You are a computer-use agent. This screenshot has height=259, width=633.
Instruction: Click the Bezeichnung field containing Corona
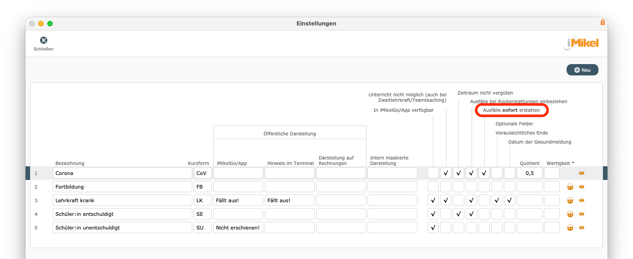tap(122, 173)
